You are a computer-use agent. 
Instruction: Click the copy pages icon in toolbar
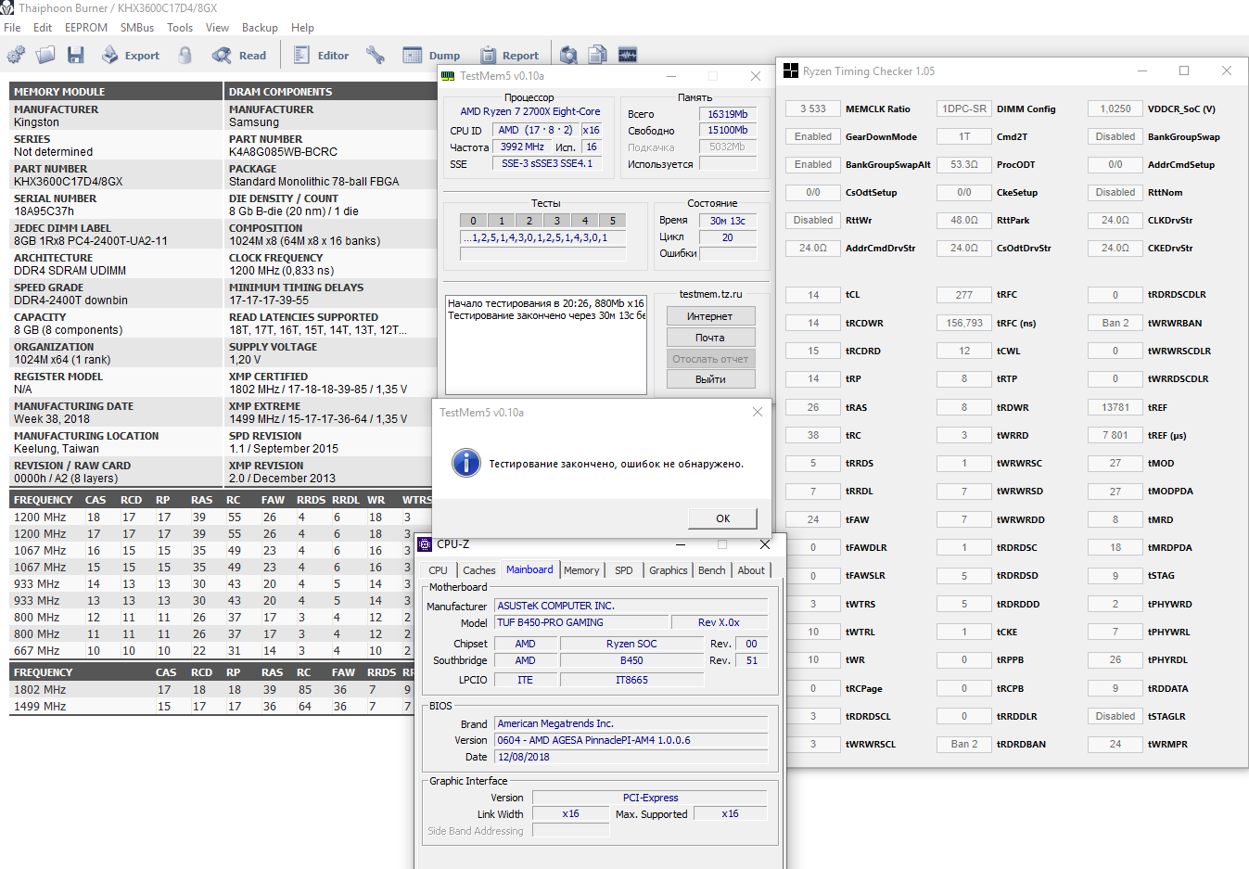pyautogui.click(x=598, y=56)
